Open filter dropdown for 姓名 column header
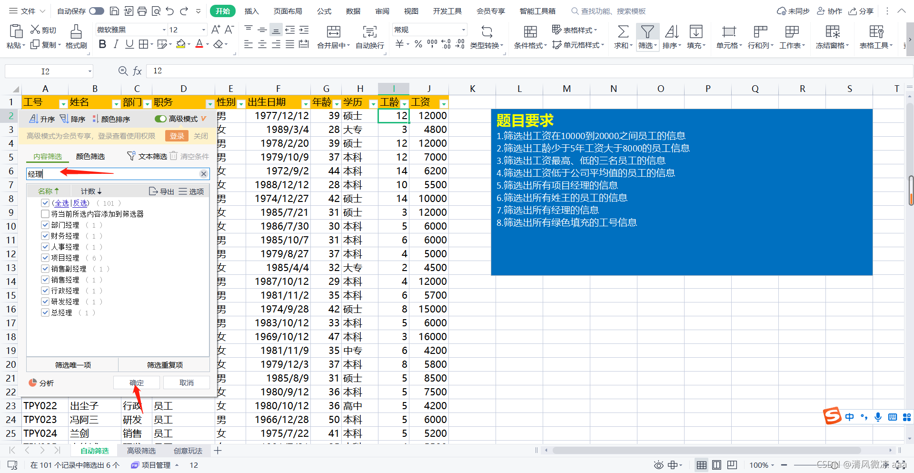The height and width of the screenshot is (473, 914). 116,104
